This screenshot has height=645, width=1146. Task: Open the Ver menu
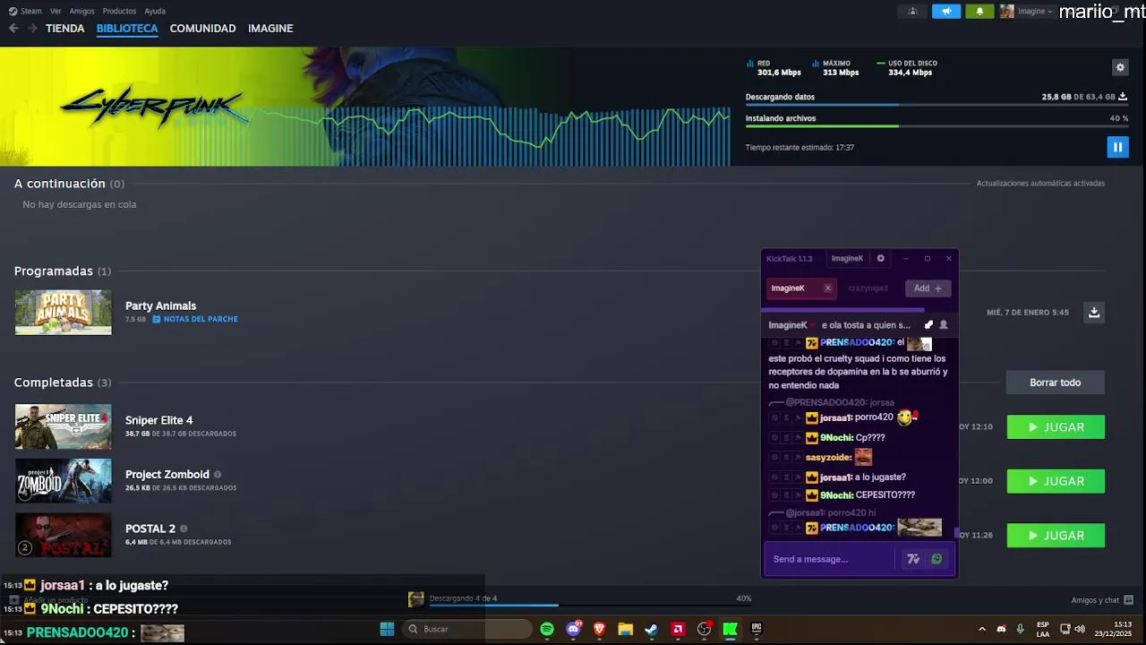coord(56,11)
